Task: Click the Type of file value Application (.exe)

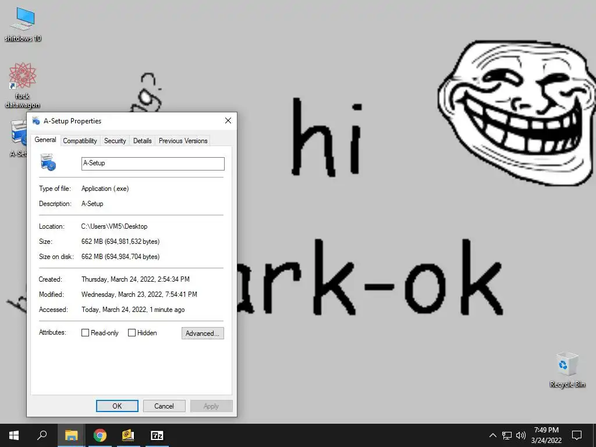Action: pyautogui.click(x=105, y=189)
